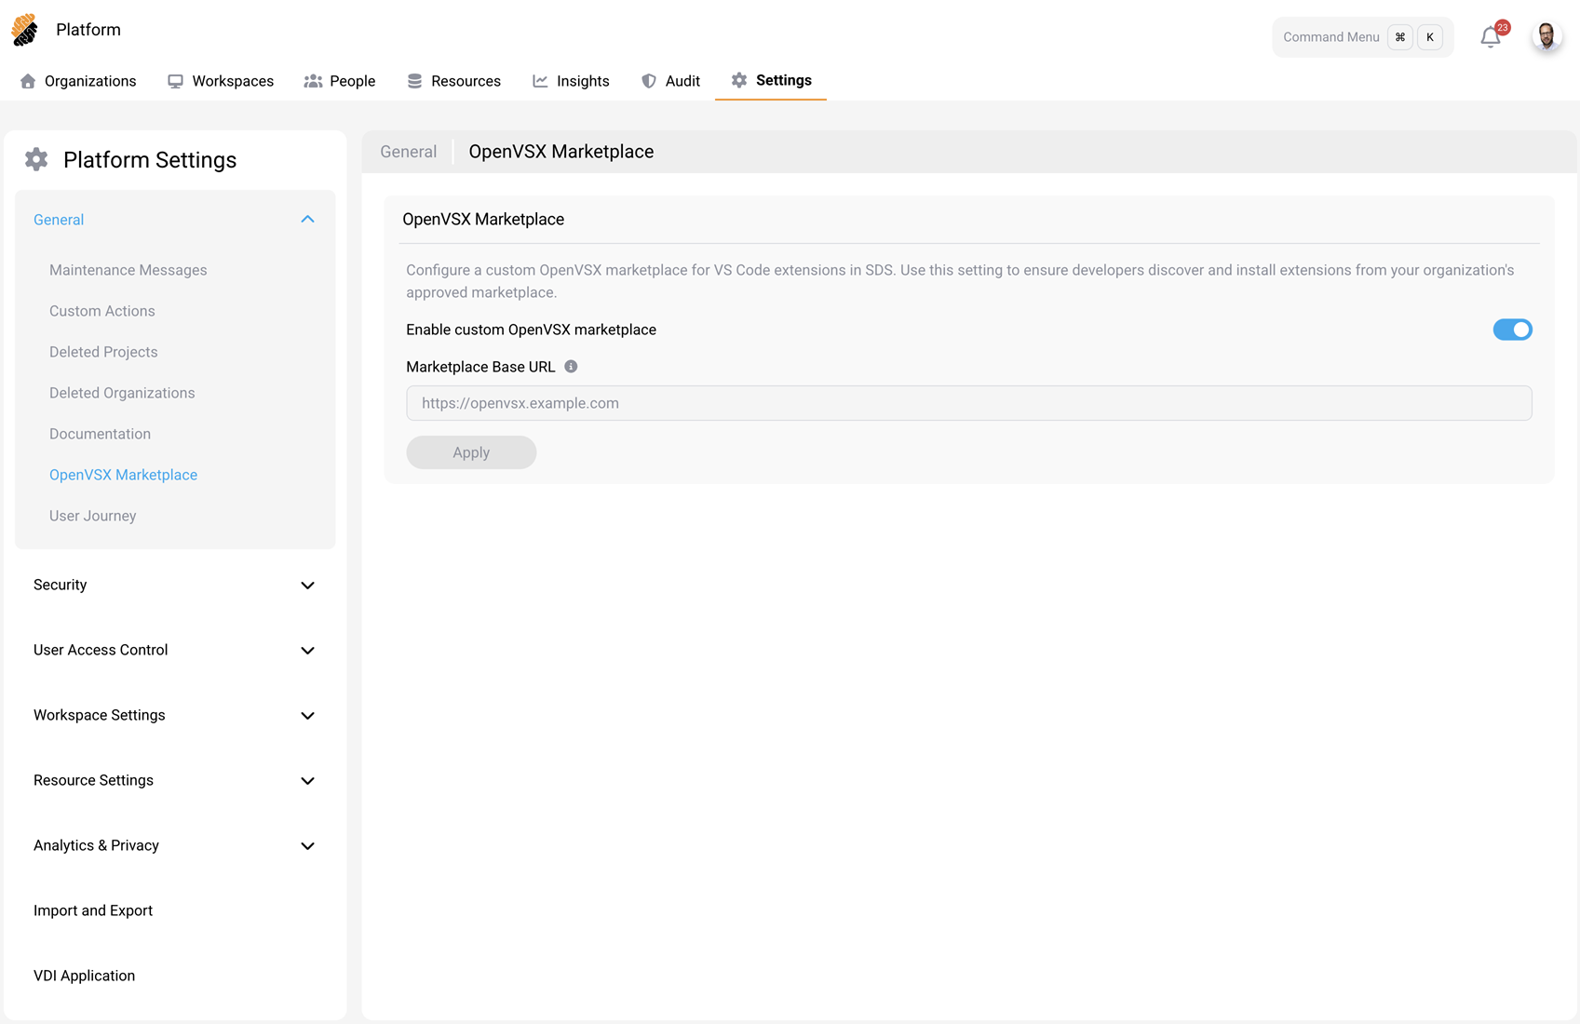
Task: Open the Audit tab
Action: 670,81
